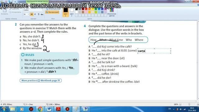Expand Customize Quick Access Toolbar arrow
The width and height of the screenshot is (199, 112).
(15, 2)
